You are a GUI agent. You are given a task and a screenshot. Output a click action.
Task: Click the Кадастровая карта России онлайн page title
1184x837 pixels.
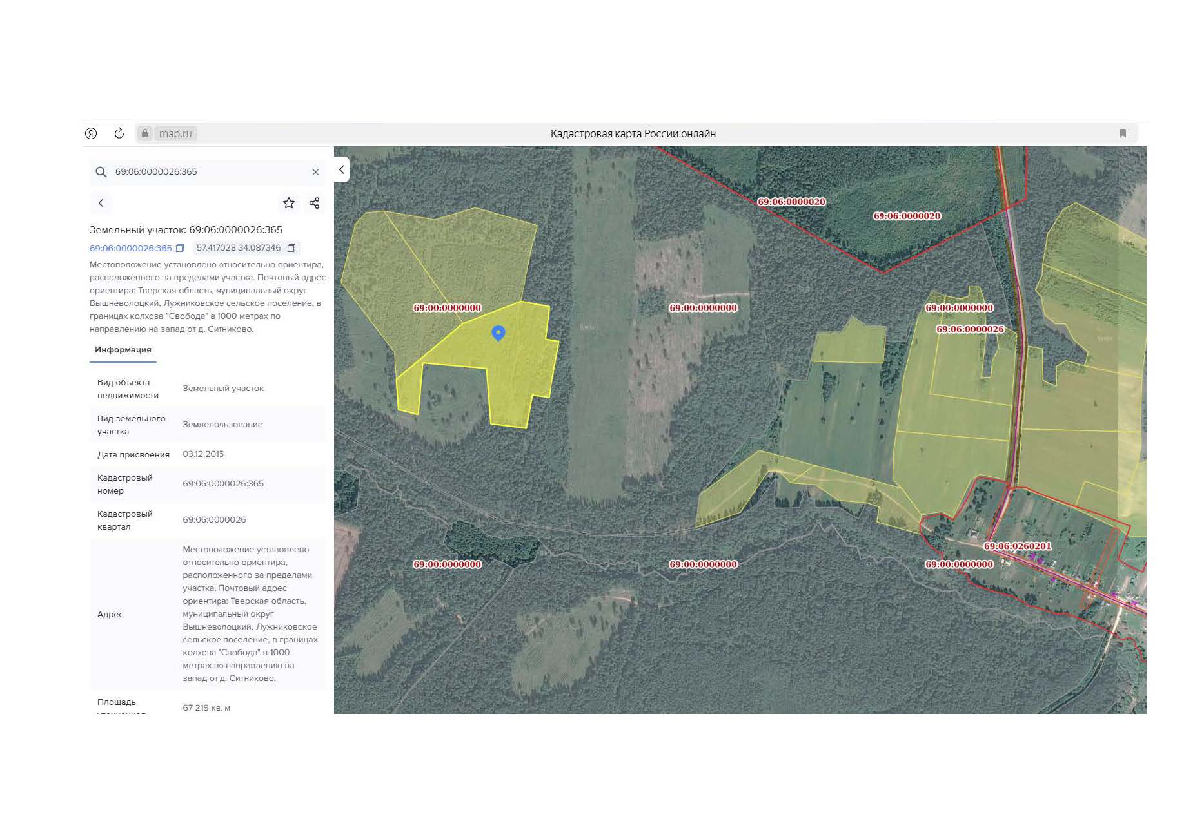(633, 133)
